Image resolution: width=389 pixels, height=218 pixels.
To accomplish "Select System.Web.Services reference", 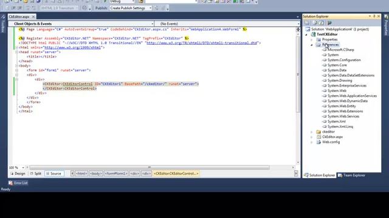I will [x=343, y=116].
